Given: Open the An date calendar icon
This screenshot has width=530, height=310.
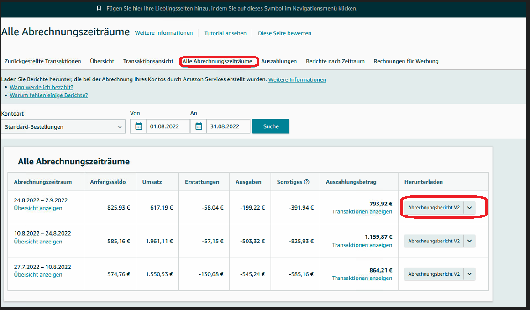Looking at the screenshot, I should 199,126.
